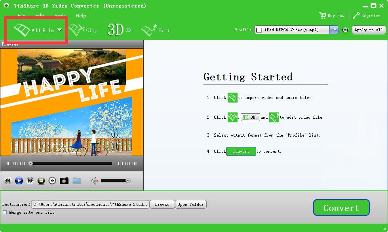Open the Help menu

81,15
